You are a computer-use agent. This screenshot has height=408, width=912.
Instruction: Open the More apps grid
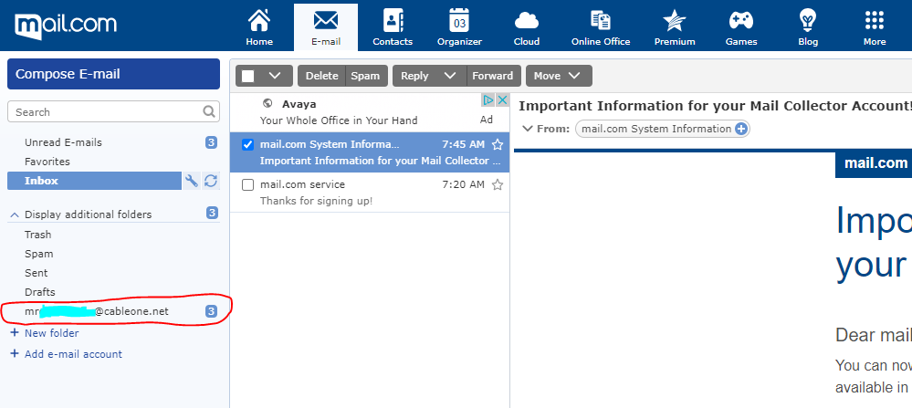click(875, 27)
